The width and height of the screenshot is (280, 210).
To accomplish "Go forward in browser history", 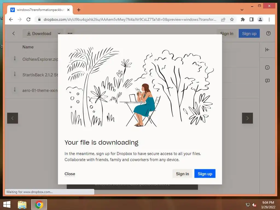I will tap(20, 19).
